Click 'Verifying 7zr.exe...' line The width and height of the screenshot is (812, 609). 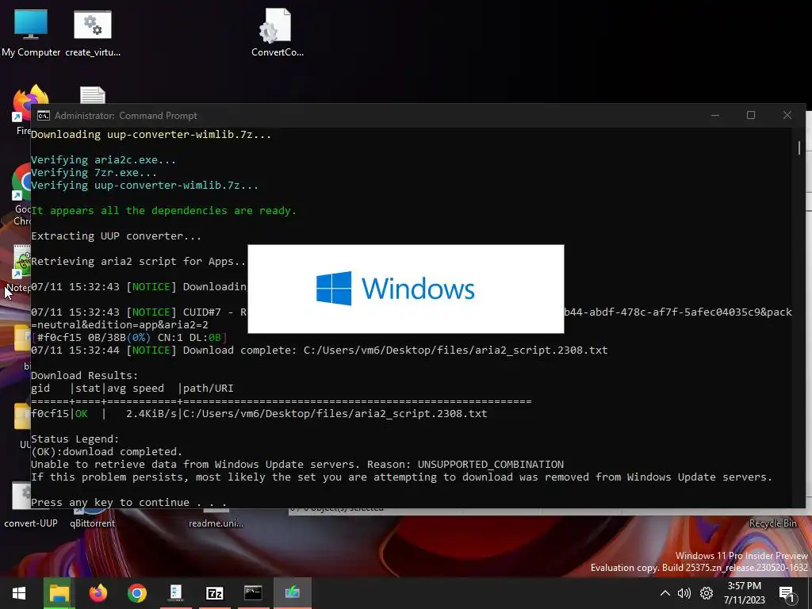tap(94, 172)
